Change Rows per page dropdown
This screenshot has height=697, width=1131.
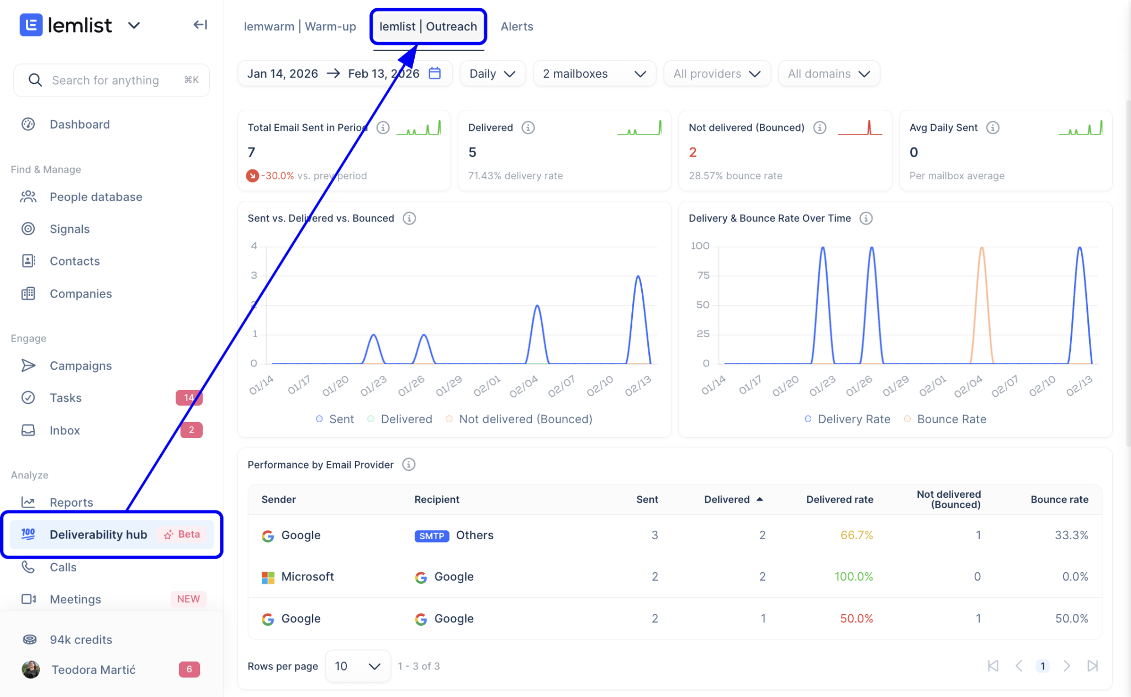[358, 666]
